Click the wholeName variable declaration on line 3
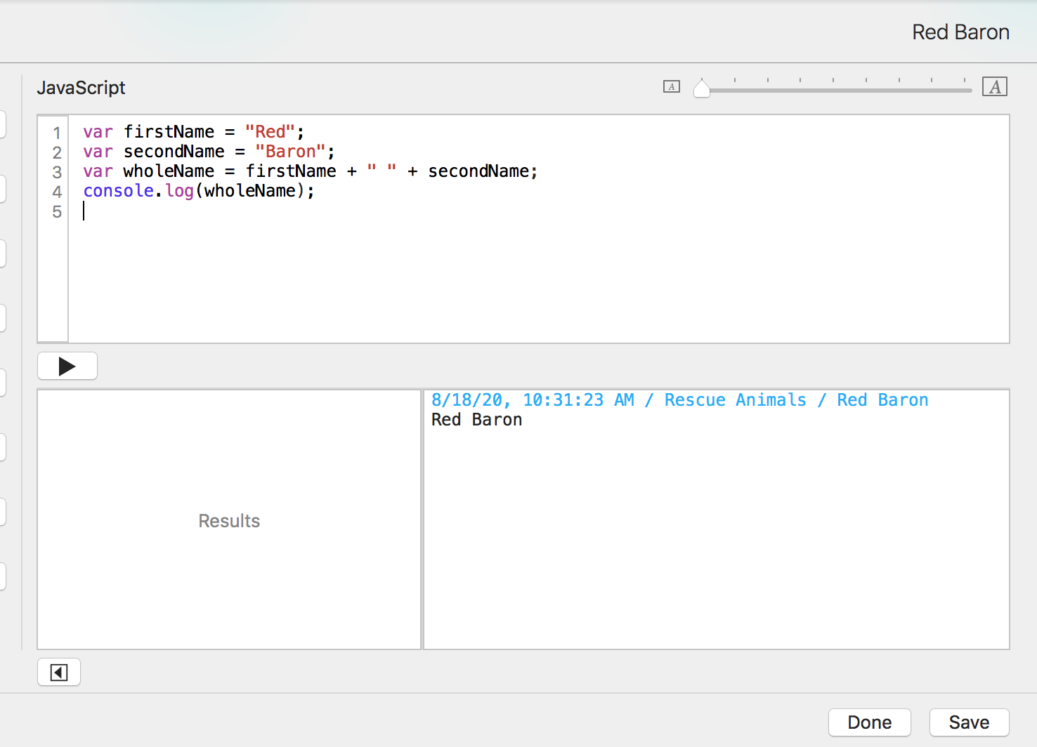This screenshot has width=1037, height=747. [x=169, y=171]
